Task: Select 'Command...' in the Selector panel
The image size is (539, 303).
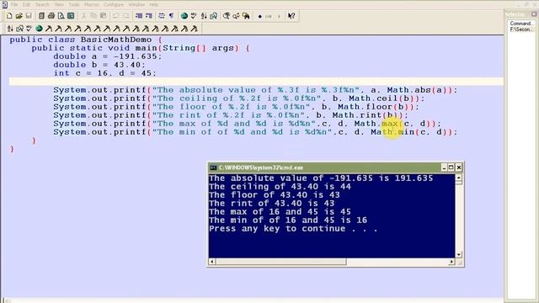Action: [521, 24]
